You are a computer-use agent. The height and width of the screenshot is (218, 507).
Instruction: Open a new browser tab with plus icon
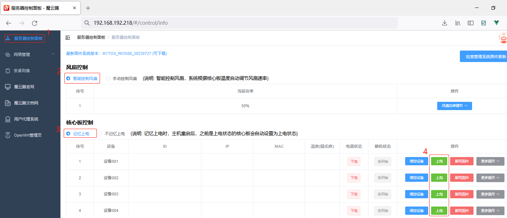coord(88,8)
